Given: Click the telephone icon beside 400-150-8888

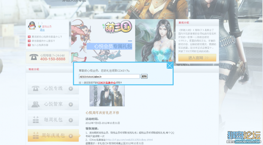Looking at the screenshot, I should (34, 57).
